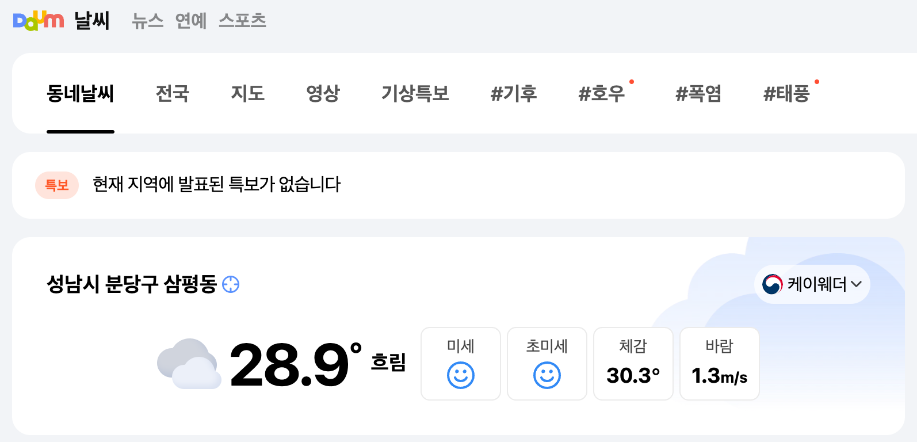Expand the wind (바람) info card
This screenshot has height=442, width=917.
pos(719,363)
